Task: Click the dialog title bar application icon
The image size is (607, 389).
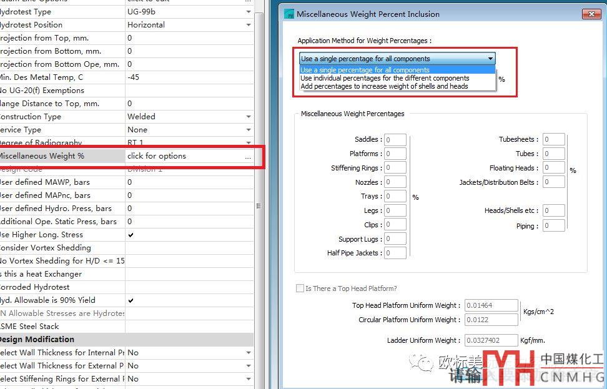Action: click(x=289, y=14)
